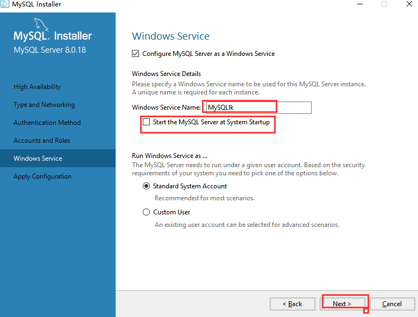The width and height of the screenshot is (418, 317).
Task: Cancel the MySQL installation wizard
Action: [x=392, y=303]
